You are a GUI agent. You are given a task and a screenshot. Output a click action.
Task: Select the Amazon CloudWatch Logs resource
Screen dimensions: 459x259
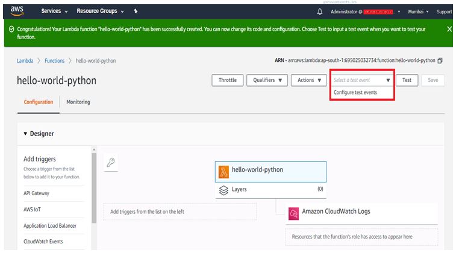point(362,214)
